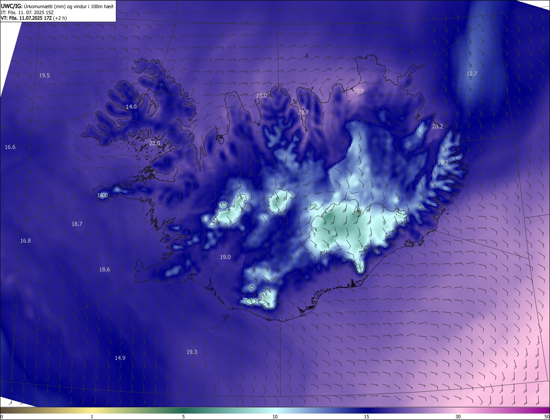Click the 0 tick on the color scale
Screen dimensions: 550x420
click(x=2, y=417)
